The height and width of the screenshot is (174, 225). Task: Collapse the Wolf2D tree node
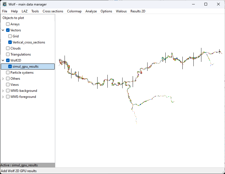[x=3, y=60]
